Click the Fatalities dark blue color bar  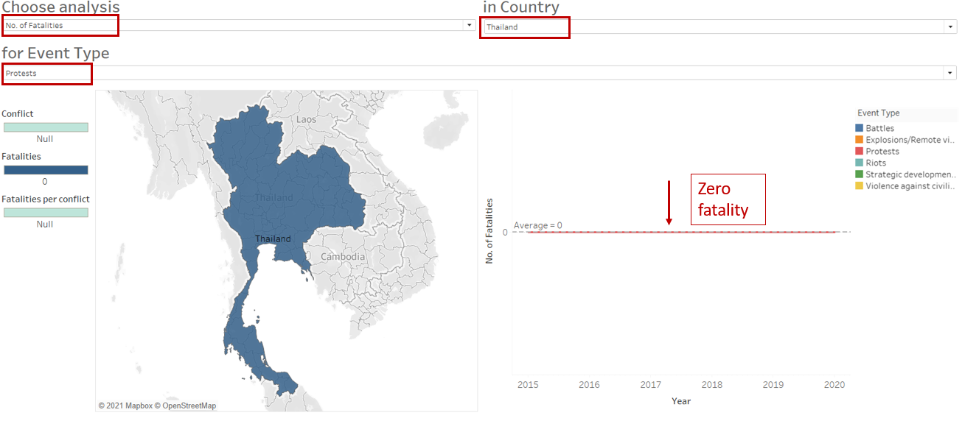tap(45, 170)
